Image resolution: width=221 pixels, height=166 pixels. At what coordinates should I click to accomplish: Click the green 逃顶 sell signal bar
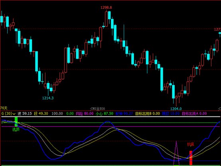(16, 122)
